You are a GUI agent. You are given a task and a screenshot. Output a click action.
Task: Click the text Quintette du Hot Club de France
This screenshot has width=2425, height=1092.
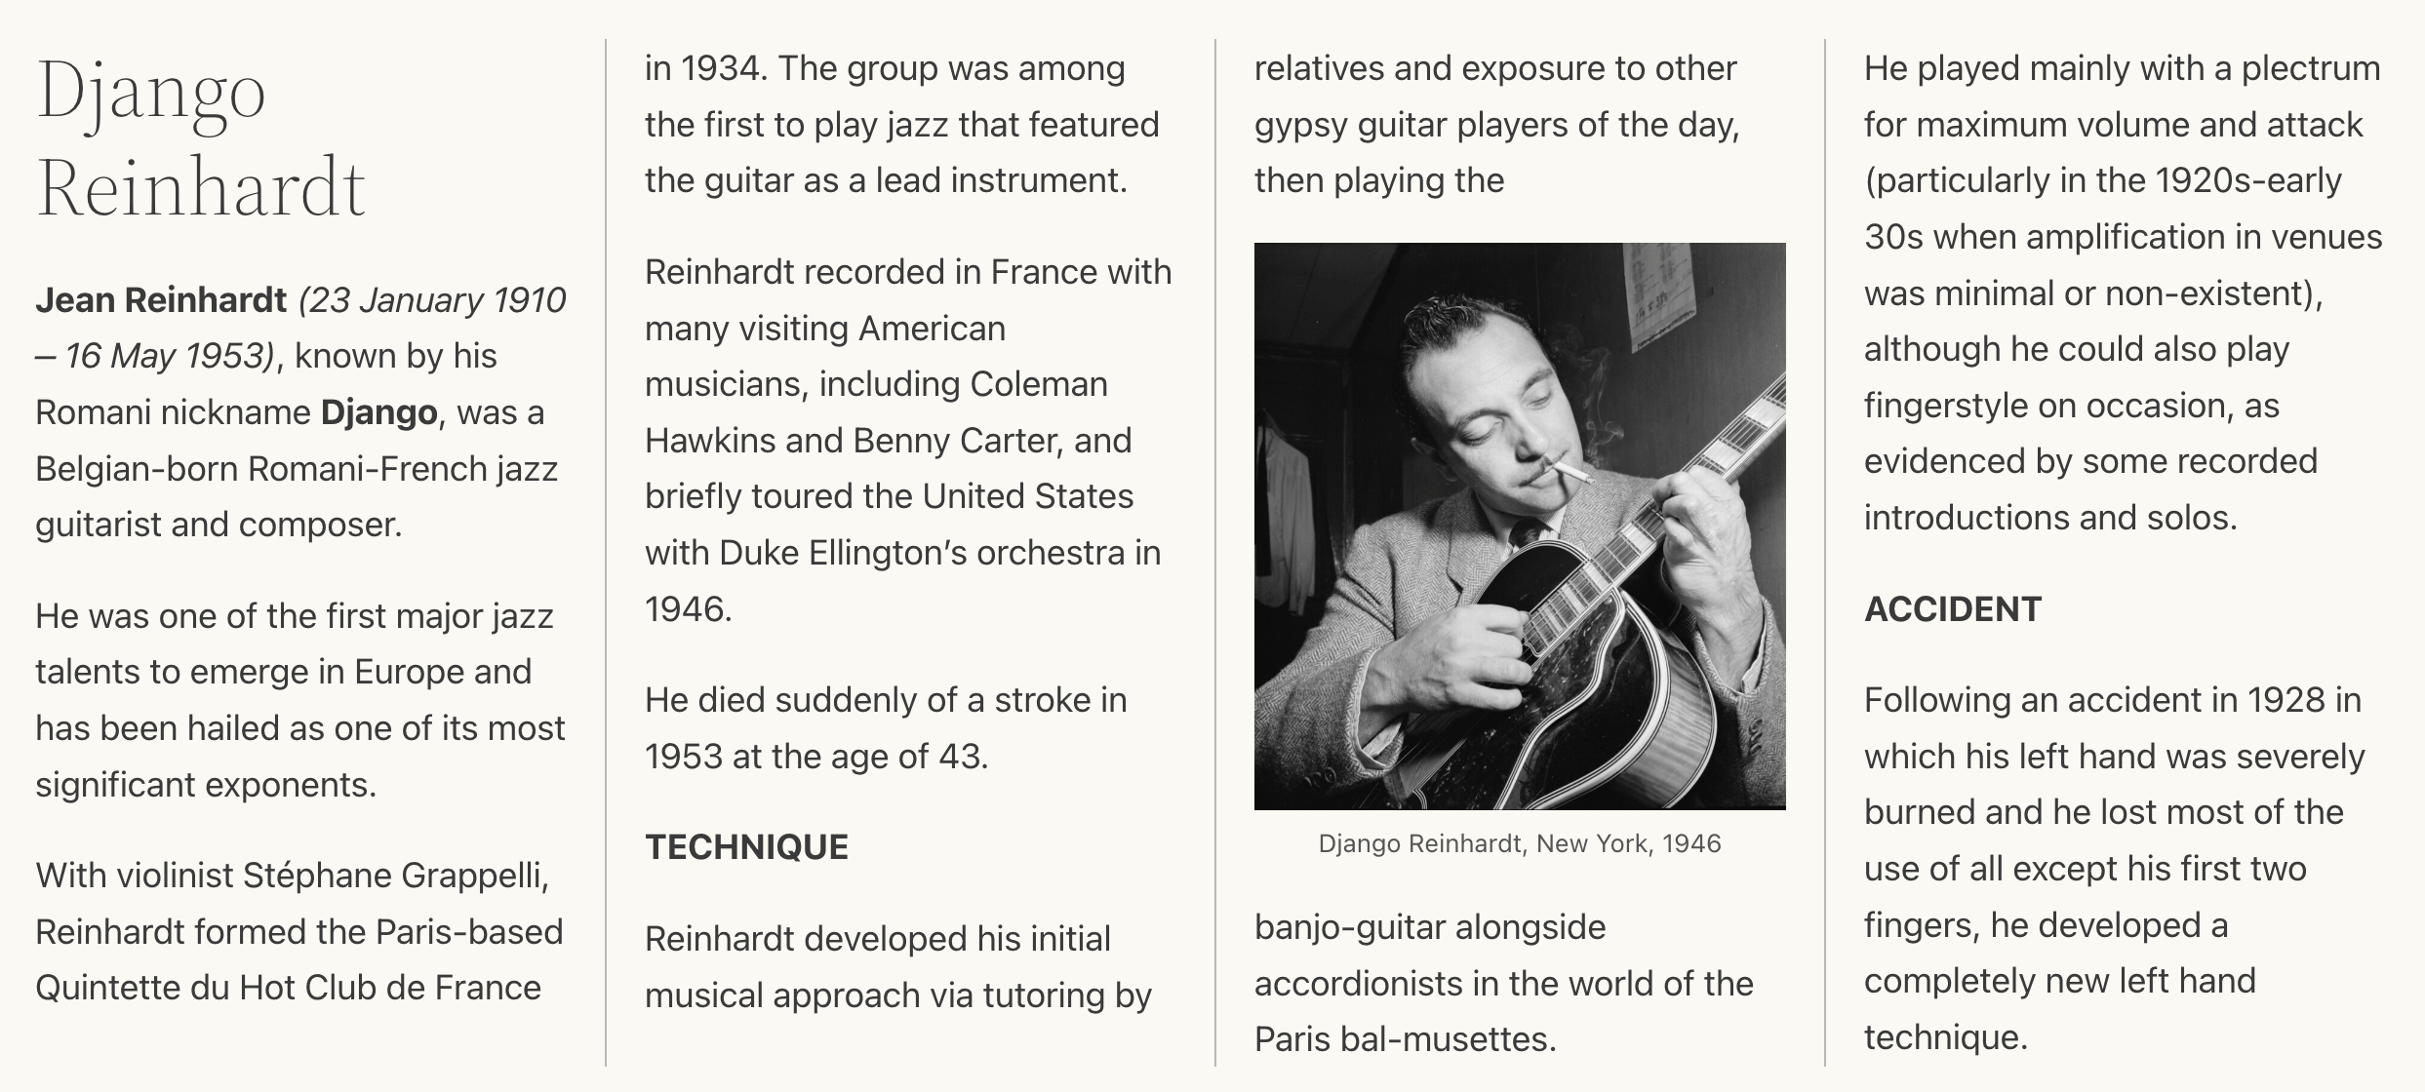[x=288, y=989]
